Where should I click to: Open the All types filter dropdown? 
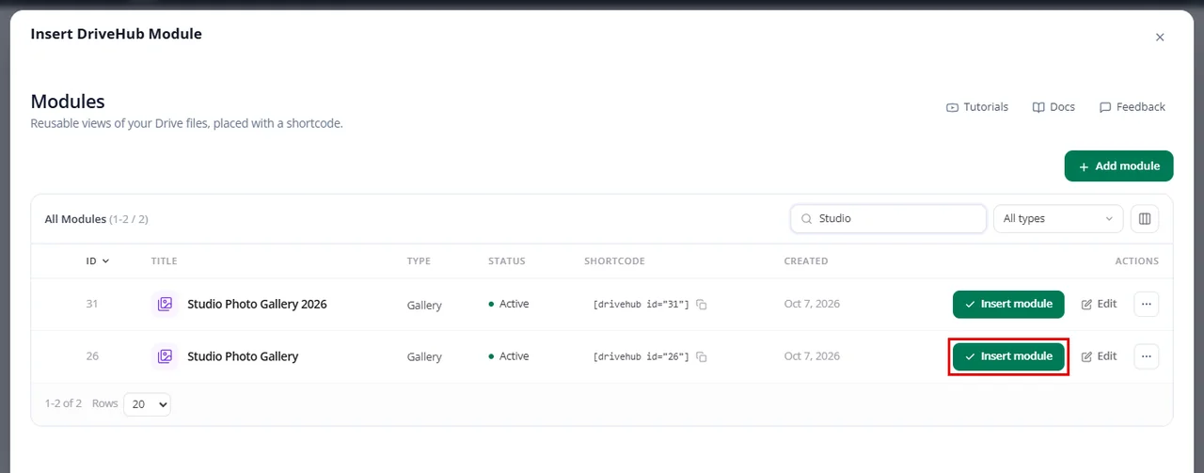(1058, 218)
